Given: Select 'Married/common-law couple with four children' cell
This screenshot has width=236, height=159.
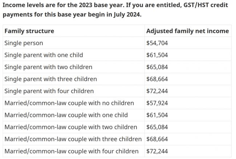Looking at the screenshot, I should click(72, 151).
